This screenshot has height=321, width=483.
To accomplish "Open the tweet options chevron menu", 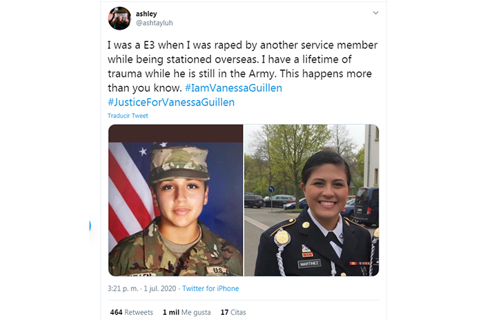I will click(375, 13).
